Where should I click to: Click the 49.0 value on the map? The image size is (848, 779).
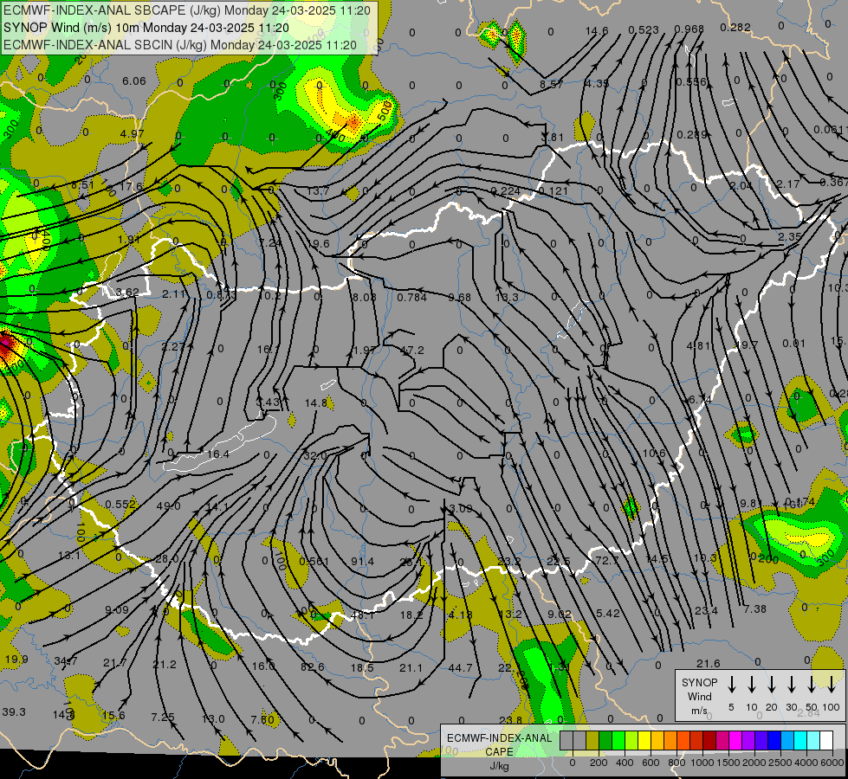(168, 506)
